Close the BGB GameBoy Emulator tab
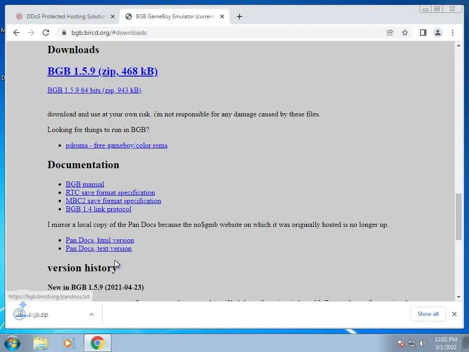The height and width of the screenshot is (352, 469). [222, 16]
